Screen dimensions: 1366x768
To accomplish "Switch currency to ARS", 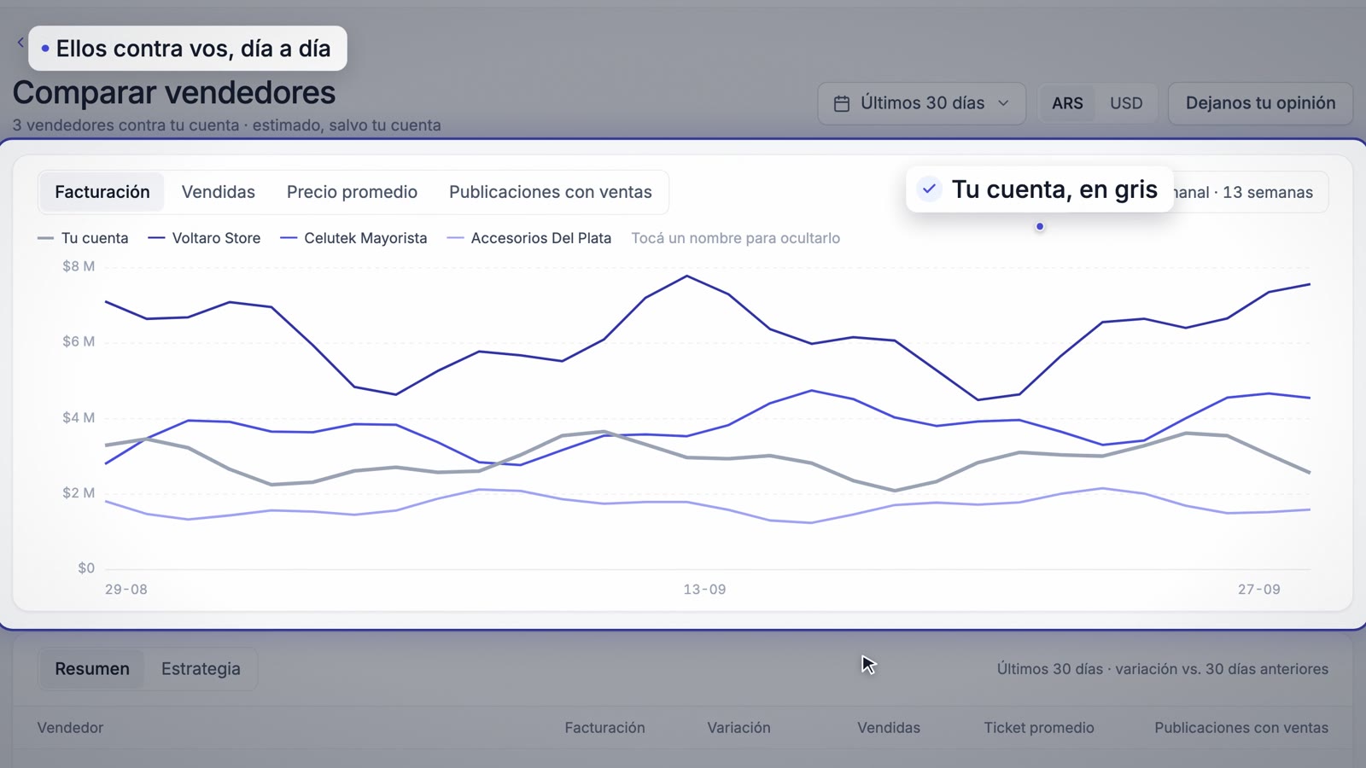I will (x=1067, y=103).
